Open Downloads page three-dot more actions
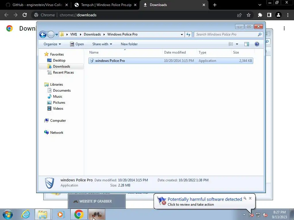 click(284, 28)
